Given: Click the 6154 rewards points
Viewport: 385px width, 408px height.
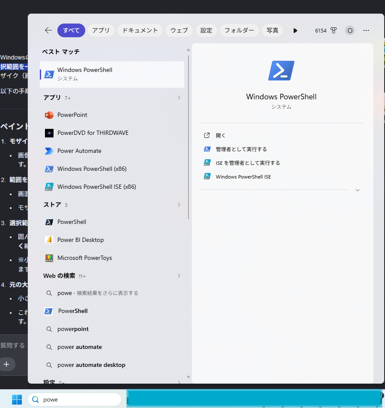Looking at the screenshot, I should pos(320,31).
